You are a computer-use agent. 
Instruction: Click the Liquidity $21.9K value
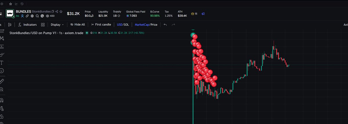pyautogui.click(x=103, y=15)
